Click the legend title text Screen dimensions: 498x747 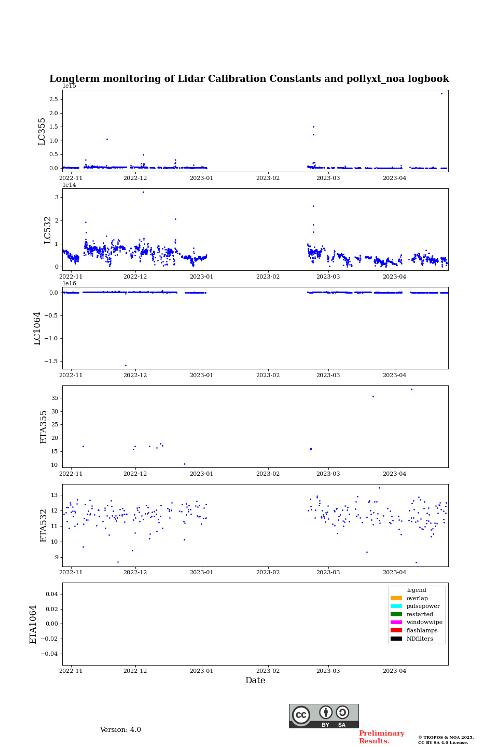[417, 590]
